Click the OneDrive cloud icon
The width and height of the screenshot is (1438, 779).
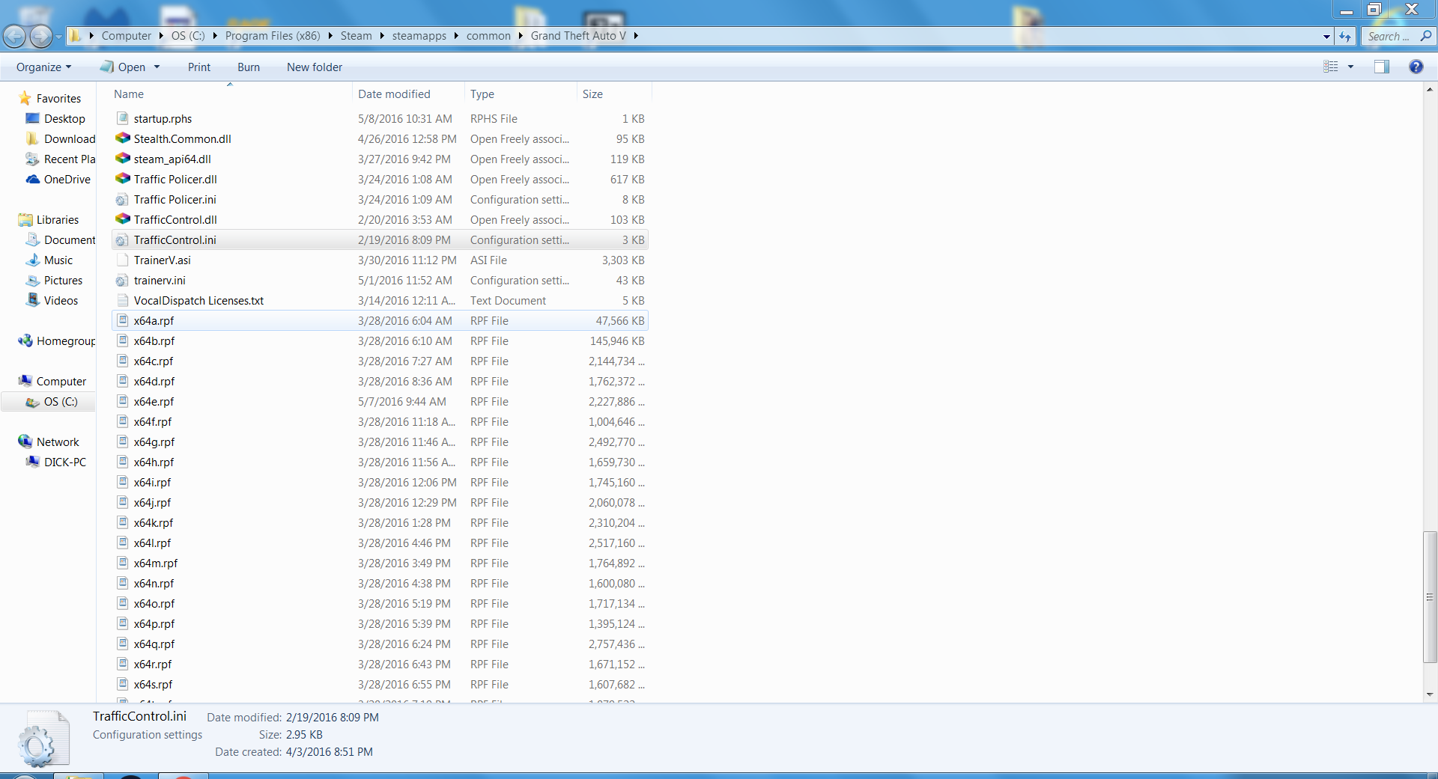point(33,179)
